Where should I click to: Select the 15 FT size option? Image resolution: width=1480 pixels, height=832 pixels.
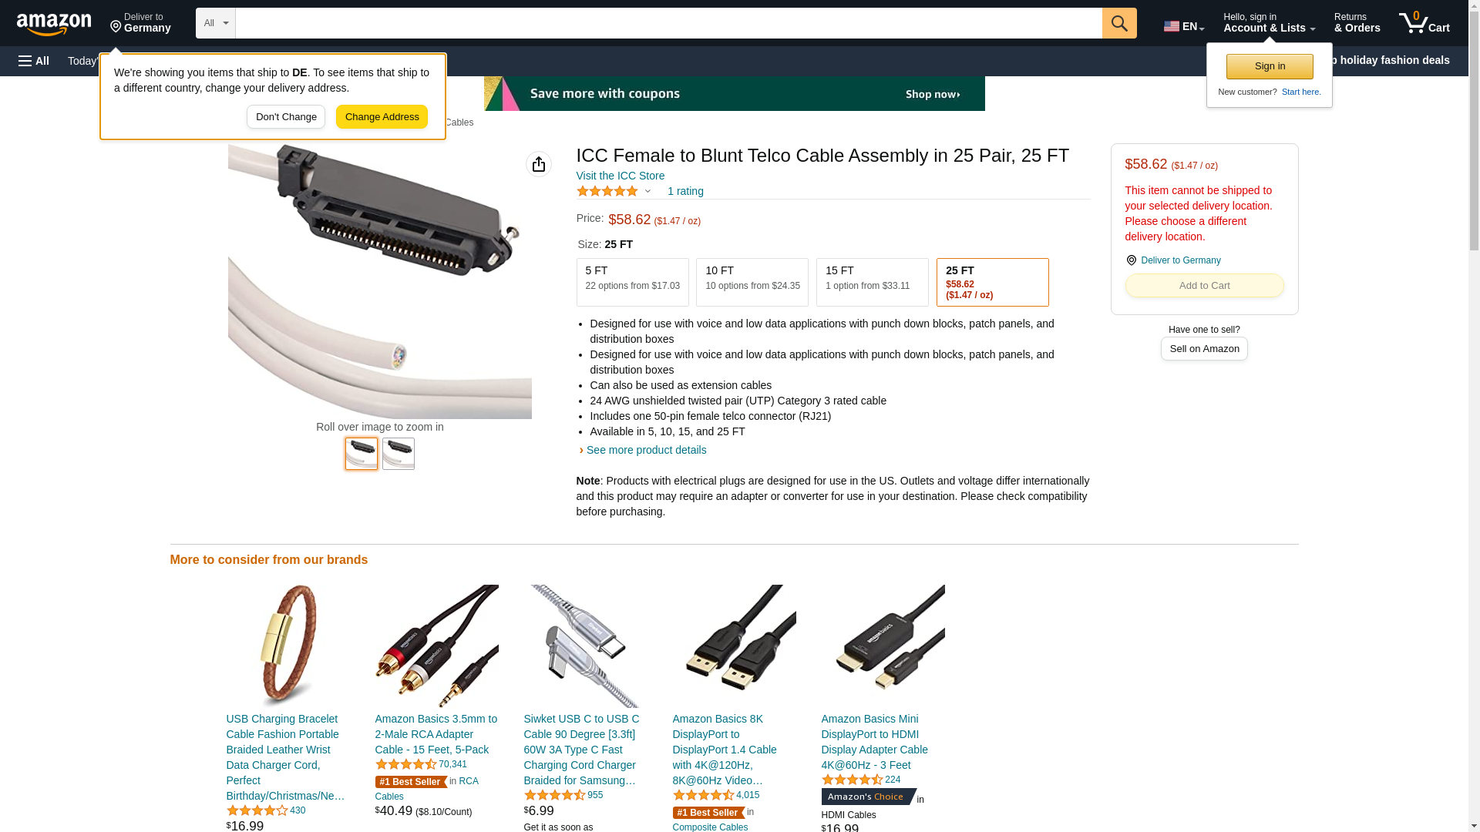tap(873, 282)
